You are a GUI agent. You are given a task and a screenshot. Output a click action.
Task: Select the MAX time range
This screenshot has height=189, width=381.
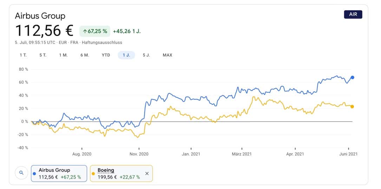tap(167, 55)
